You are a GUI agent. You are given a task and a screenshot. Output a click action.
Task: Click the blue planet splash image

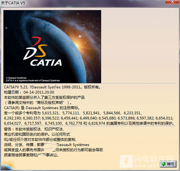tap(52, 47)
